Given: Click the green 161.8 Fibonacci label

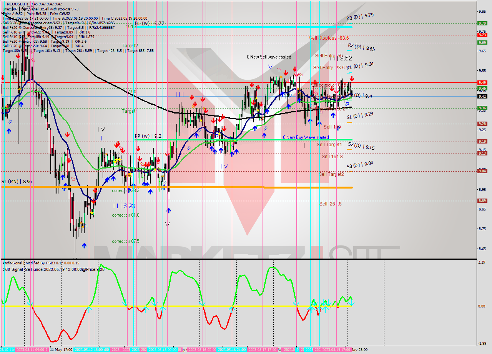Looking at the screenshot, I should tap(131, 27).
